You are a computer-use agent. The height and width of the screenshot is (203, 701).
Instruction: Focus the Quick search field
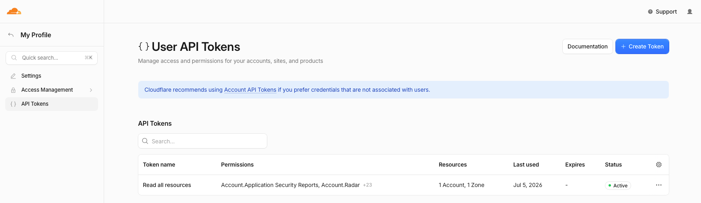pos(52,58)
